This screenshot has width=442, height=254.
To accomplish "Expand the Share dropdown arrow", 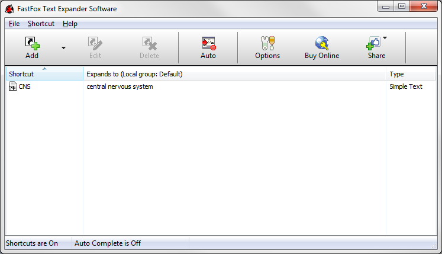I will coord(385,38).
